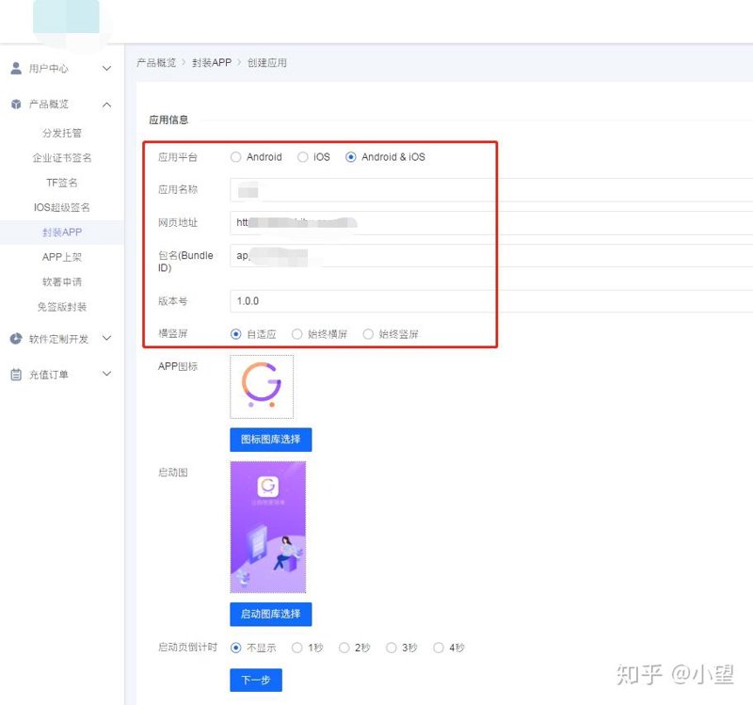Select 1秒 countdown option
Image resolution: width=753 pixels, height=705 pixels.
[296, 648]
